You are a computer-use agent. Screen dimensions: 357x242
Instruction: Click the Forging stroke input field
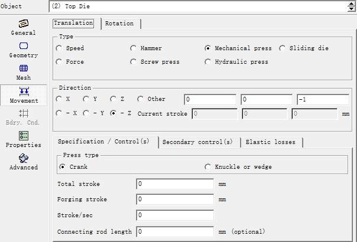click(x=174, y=200)
